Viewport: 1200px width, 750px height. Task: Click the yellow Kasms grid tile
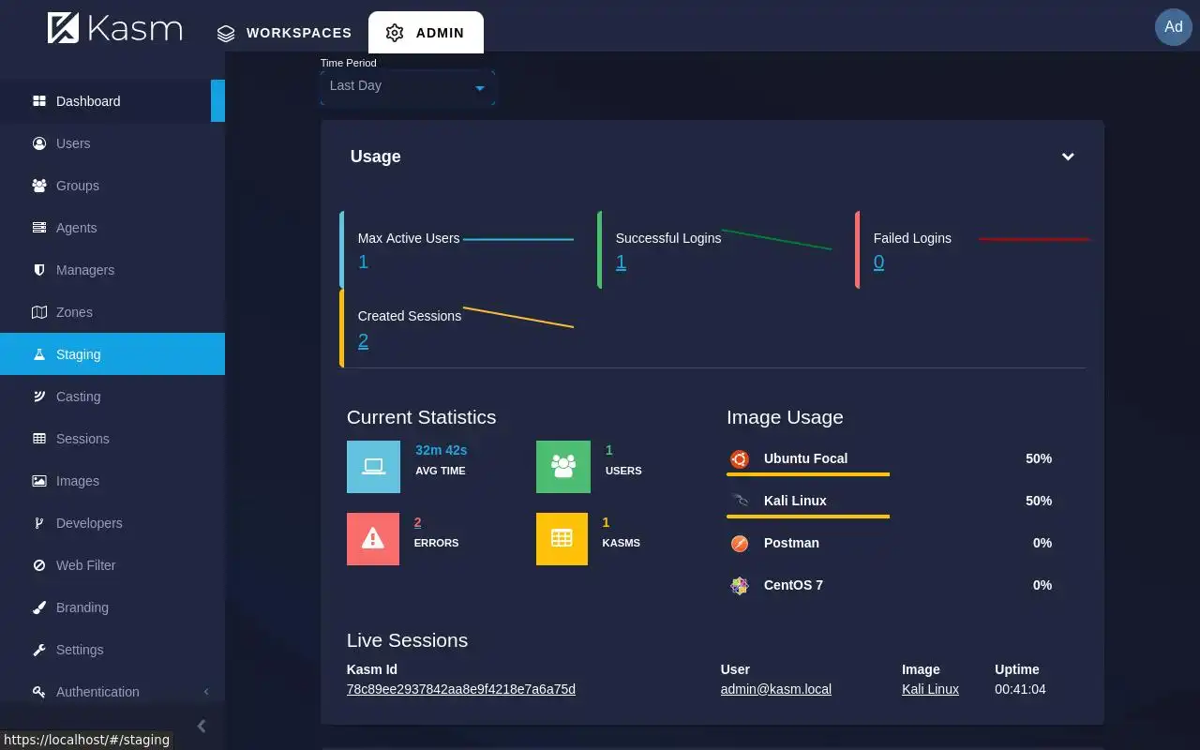click(562, 539)
